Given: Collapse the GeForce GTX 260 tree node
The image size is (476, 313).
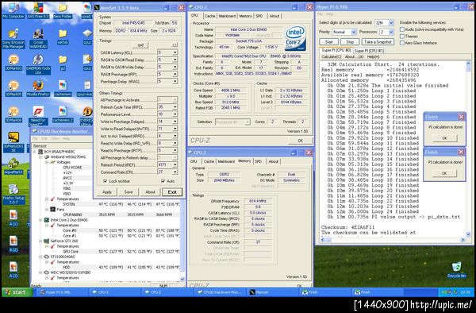Looking at the screenshot, I should click(x=40, y=241).
